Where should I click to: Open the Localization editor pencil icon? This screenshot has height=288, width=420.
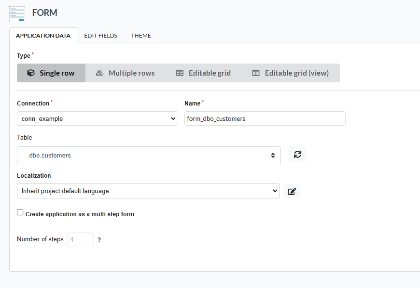[x=292, y=191]
